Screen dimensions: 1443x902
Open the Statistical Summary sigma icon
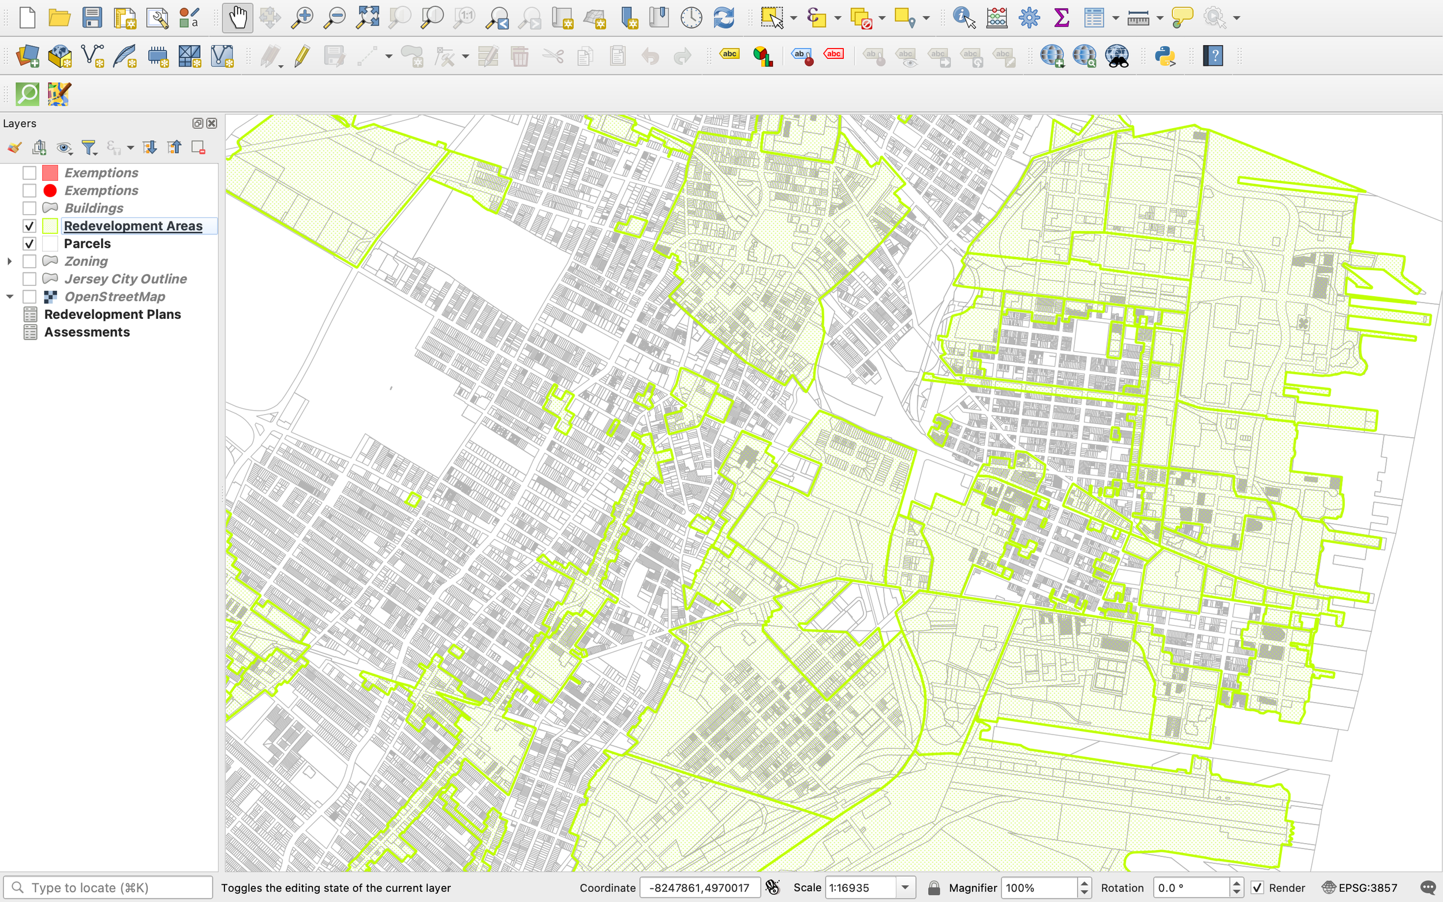pyautogui.click(x=1061, y=18)
